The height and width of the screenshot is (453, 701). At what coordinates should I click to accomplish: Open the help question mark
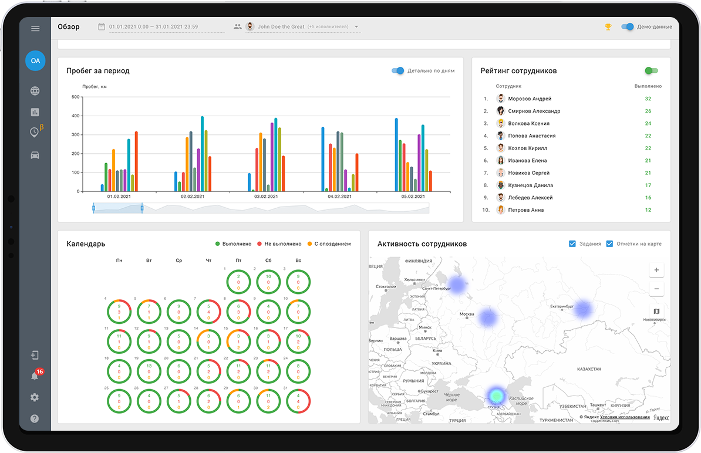coord(35,418)
